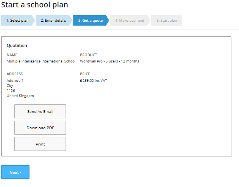Open step 2 Enter details
The image size is (239, 187).
54,21
